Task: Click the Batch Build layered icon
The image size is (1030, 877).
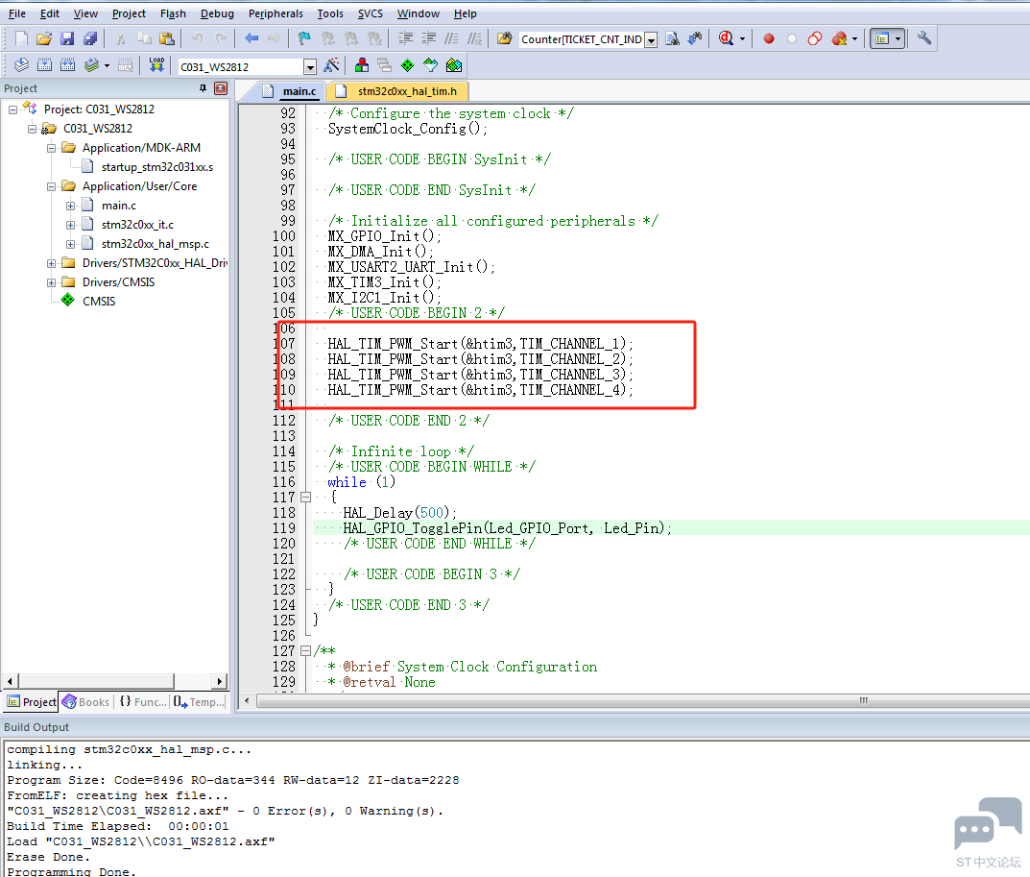Action: click(x=91, y=65)
